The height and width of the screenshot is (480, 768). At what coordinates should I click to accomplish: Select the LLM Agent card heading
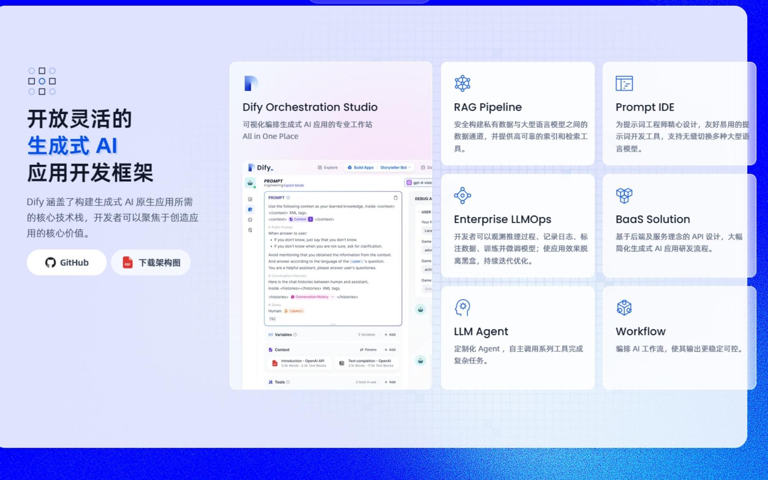point(481,331)
